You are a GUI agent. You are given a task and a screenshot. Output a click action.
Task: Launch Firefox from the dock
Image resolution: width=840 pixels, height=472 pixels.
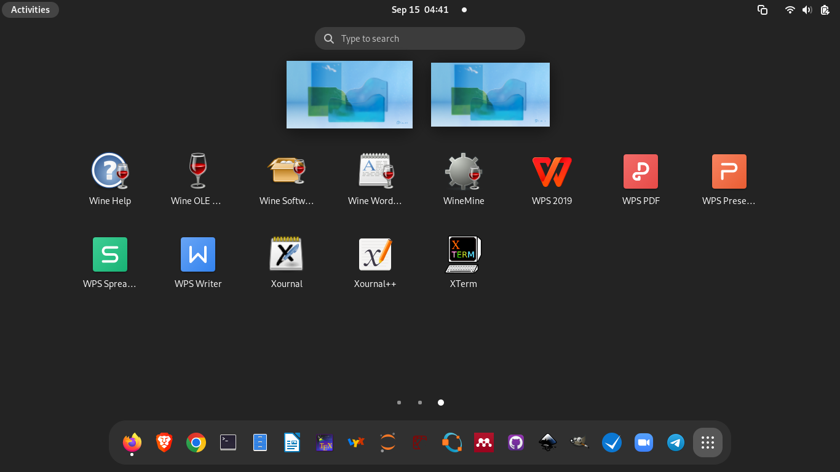tap(132, 442)
